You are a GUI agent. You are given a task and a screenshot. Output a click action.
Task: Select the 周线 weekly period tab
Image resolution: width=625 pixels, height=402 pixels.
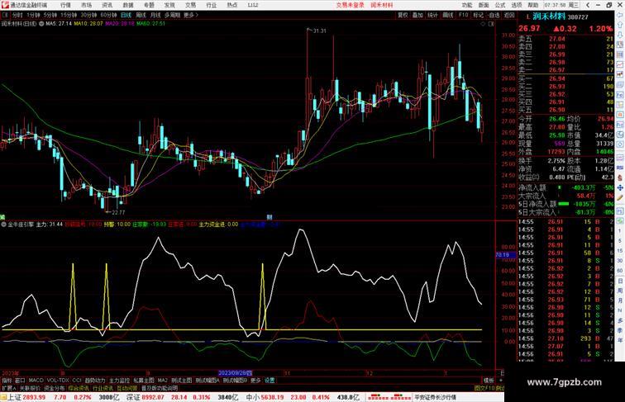click(x=141, y=15)
